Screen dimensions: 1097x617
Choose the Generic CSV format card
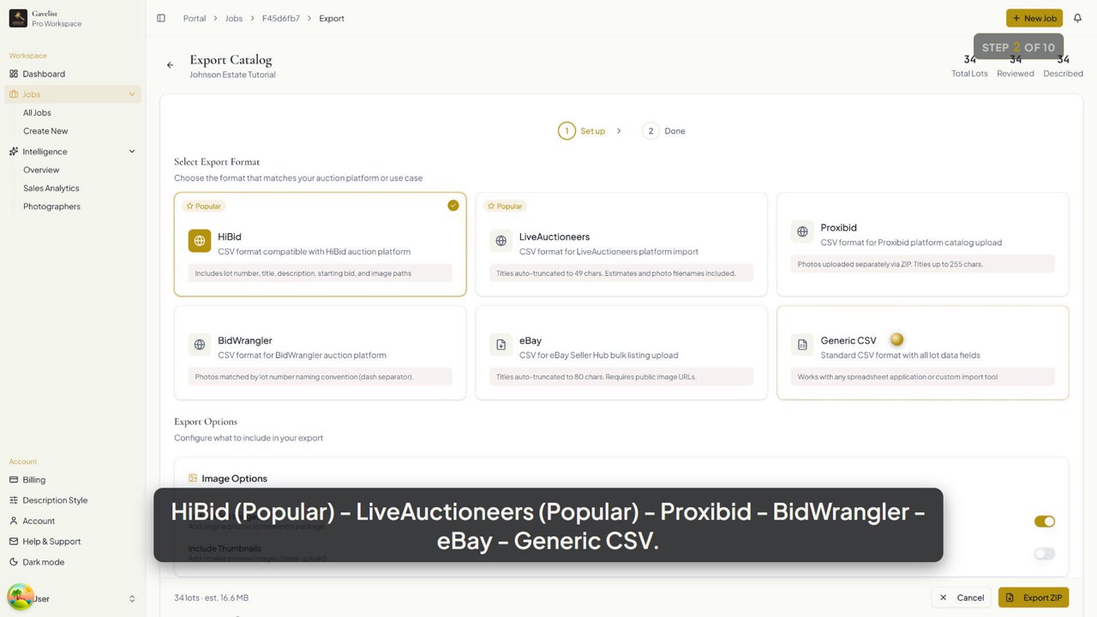(923, 352)
